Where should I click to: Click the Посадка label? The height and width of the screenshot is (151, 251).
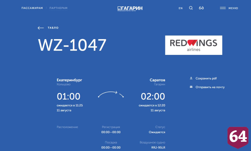[x=111, y=142]
